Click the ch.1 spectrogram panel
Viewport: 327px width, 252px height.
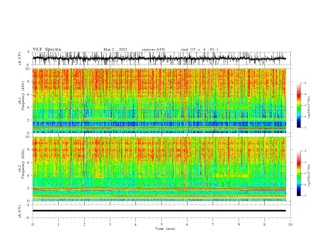click(159, 100)
